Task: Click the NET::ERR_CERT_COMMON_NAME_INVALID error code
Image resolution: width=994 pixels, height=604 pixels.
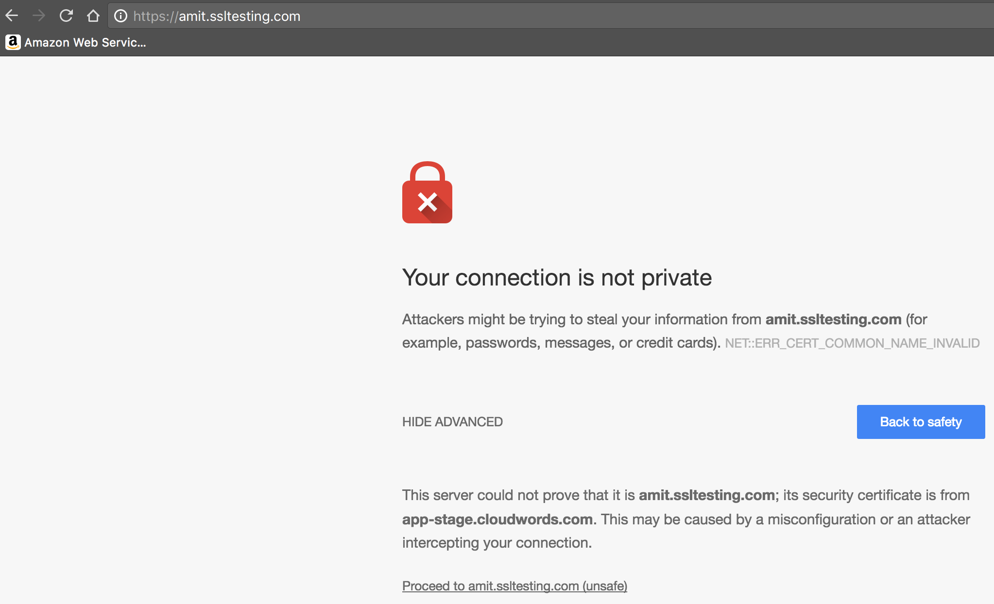Action: (x=852, y=343)
